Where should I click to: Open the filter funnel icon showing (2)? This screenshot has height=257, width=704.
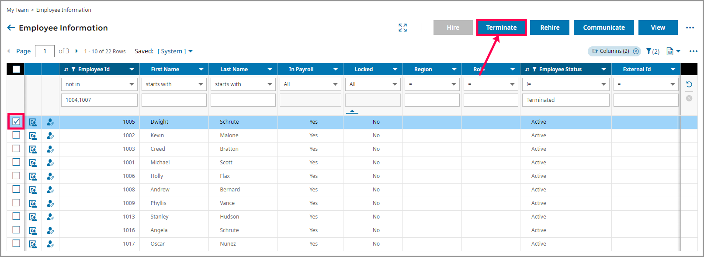coord(652,51)
